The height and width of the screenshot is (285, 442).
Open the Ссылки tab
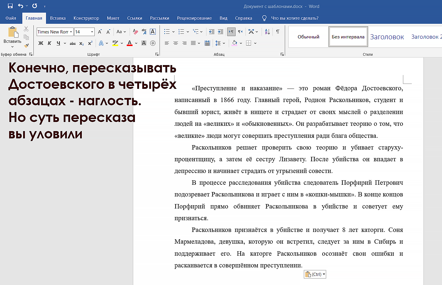click(135, 18)
